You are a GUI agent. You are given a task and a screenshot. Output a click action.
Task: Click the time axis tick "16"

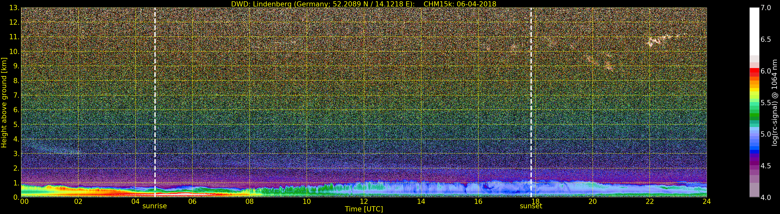pyautogui.click(x=478, y=202)
